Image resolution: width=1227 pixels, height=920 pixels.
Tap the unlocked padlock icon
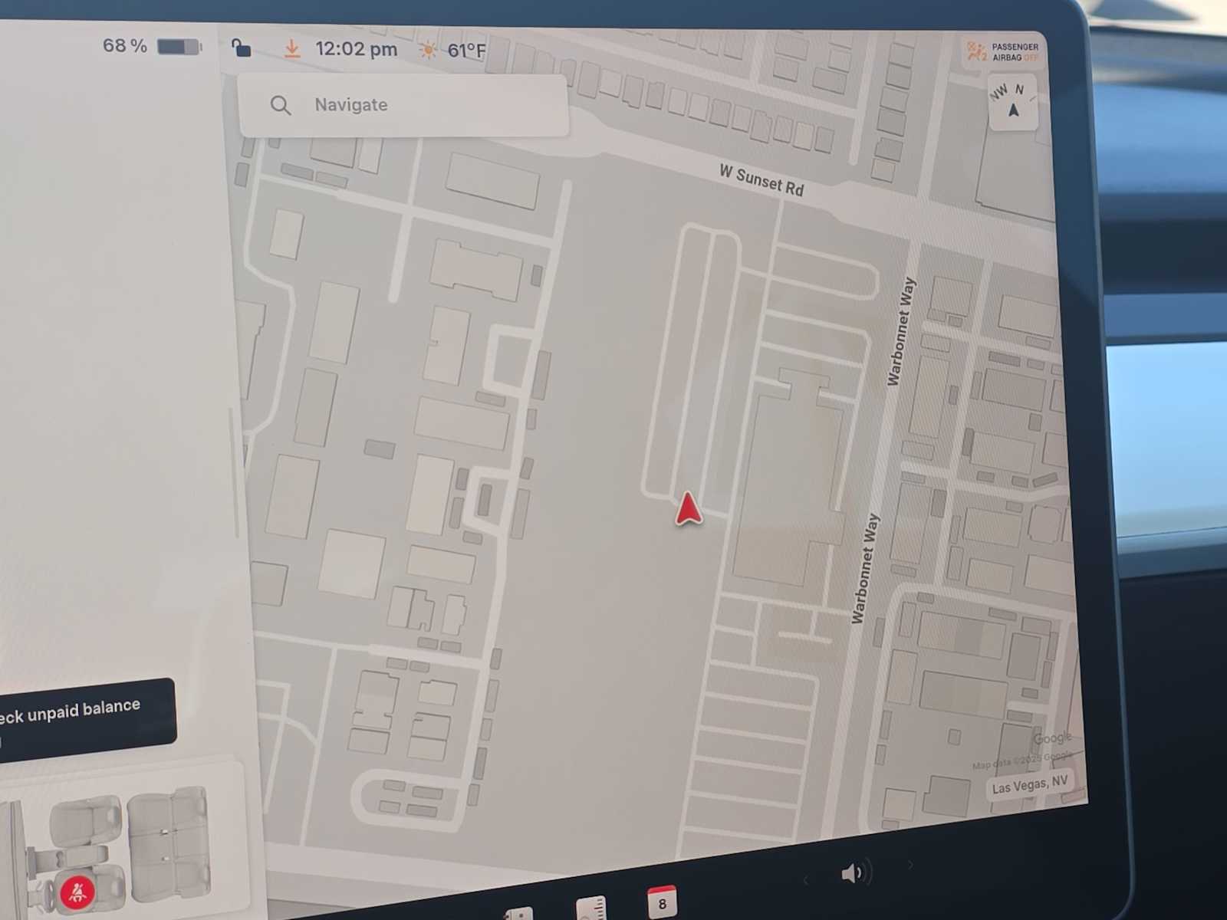[241, 48]
